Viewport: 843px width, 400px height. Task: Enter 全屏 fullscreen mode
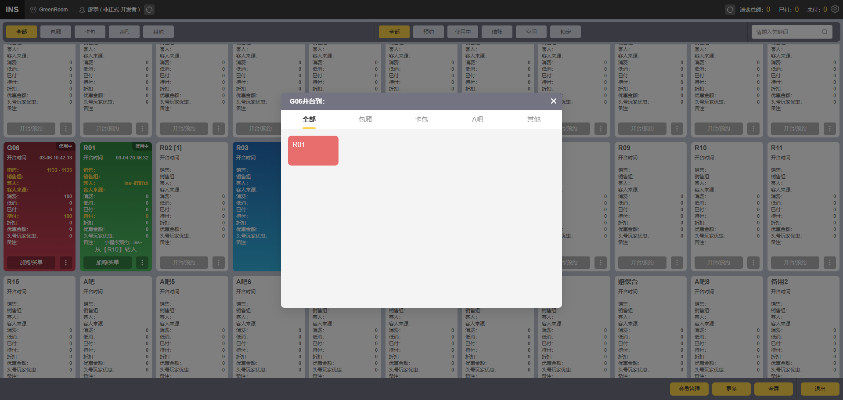pyautogui.click(x=774, y=389)
